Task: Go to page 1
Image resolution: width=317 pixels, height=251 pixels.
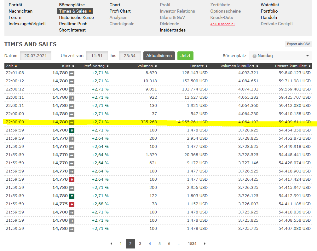Action: click(x=121, y=244)
